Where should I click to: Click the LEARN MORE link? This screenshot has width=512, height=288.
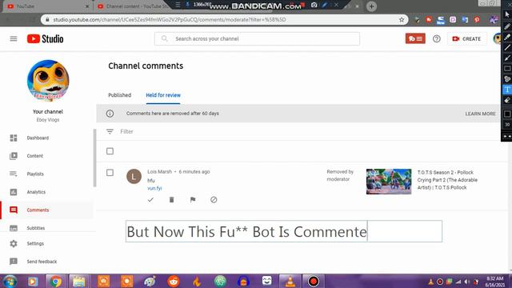click(x=480, y=114)
